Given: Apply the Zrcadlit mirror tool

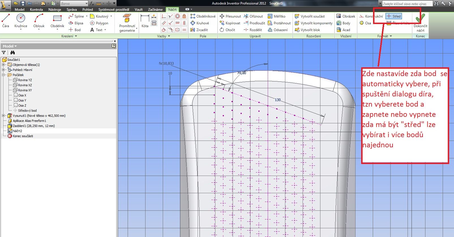Looking at the screenshot, I should pyautogui.click(x=199, y=30).
